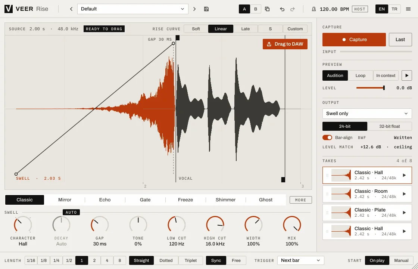Click the metronome tempo icon
Screen dimensions: 418x269
tap(314, 9)
